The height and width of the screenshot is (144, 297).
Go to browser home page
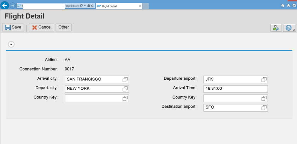(282, 6)
